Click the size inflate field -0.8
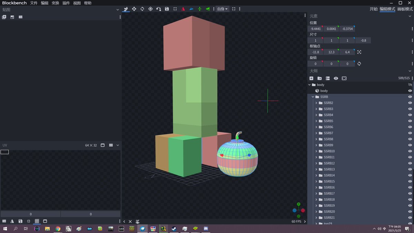 click(363, 40)
